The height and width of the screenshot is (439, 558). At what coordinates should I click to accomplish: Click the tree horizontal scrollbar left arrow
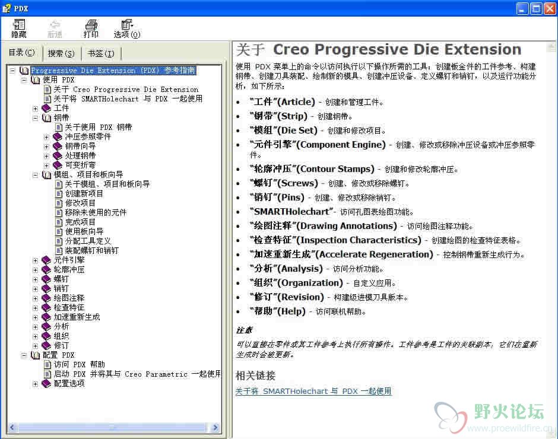coord(12,427)
